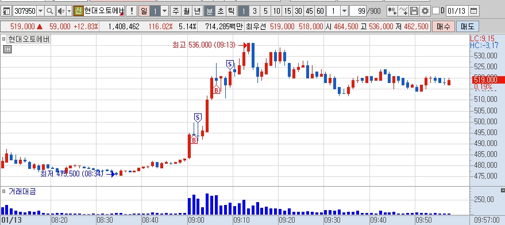Viewport: 505px width, 225px height.
Task: Click the 시 464,500 open price
Action: tap(342, 27)
